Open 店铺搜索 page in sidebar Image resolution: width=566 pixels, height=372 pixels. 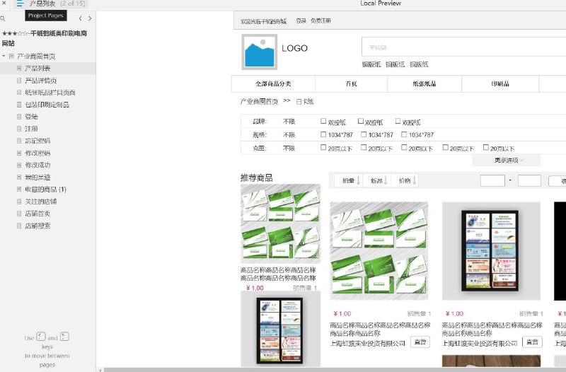(37, 226)
